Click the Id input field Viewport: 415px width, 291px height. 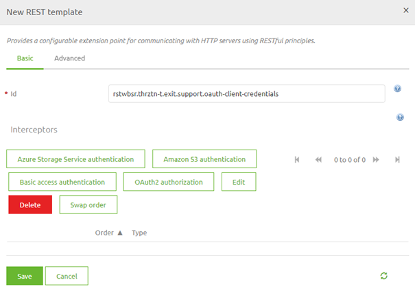tap(247, 94)
